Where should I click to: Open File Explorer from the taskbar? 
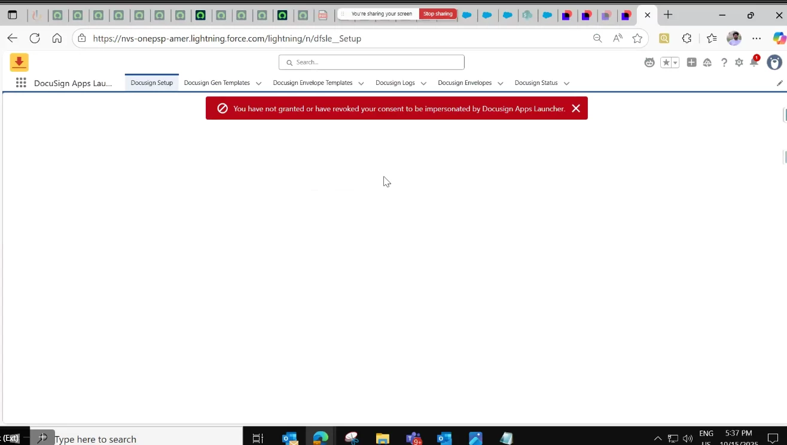coord(383,438)
